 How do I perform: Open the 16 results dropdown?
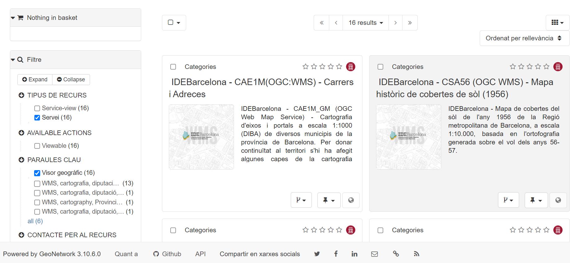pos(366,23)
